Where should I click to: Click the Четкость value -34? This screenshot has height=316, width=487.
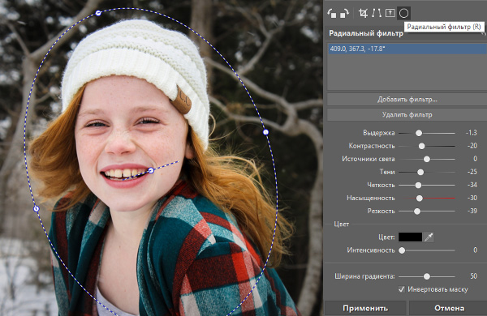[472, 185]
